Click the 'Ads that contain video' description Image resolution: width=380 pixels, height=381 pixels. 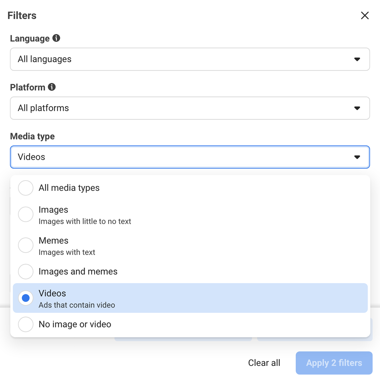tap(77, 305)
